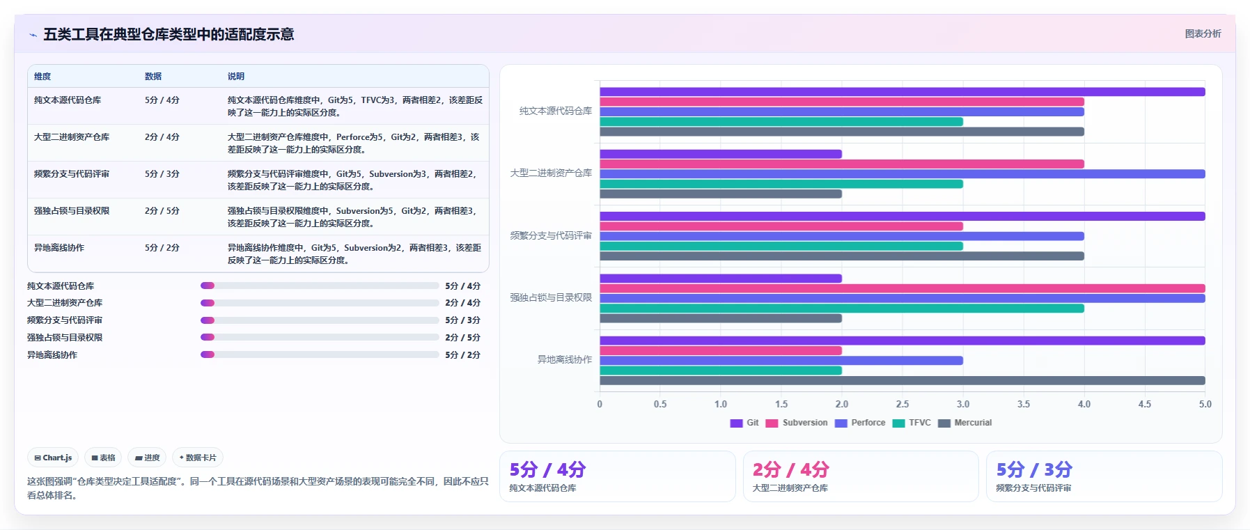Click the 2.5 tick on x-axis

(x=903, y=404)
